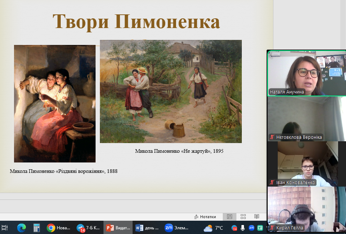
Task: Switch to the PowerPoint taskbar button
Action: point(118,228)
